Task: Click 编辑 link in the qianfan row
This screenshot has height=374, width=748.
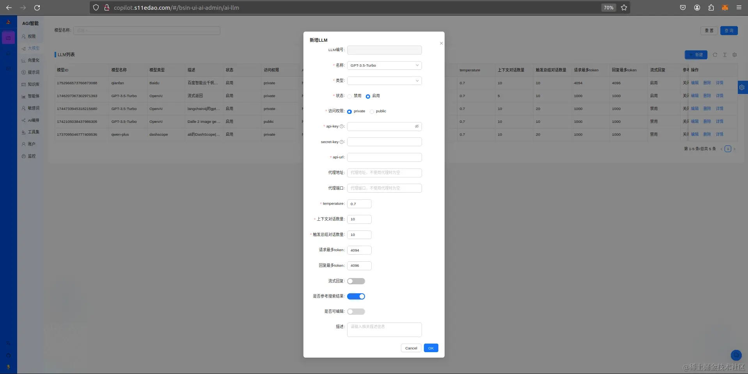Action: click(695, 83)
